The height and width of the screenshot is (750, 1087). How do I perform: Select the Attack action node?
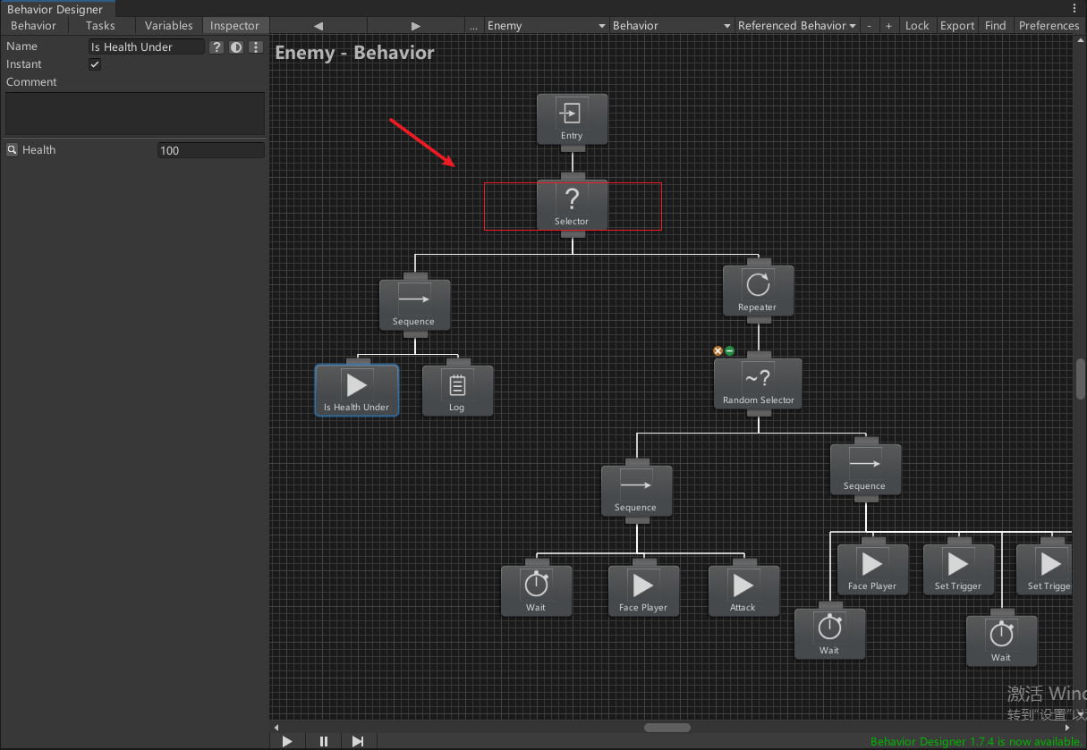(743, 588)
